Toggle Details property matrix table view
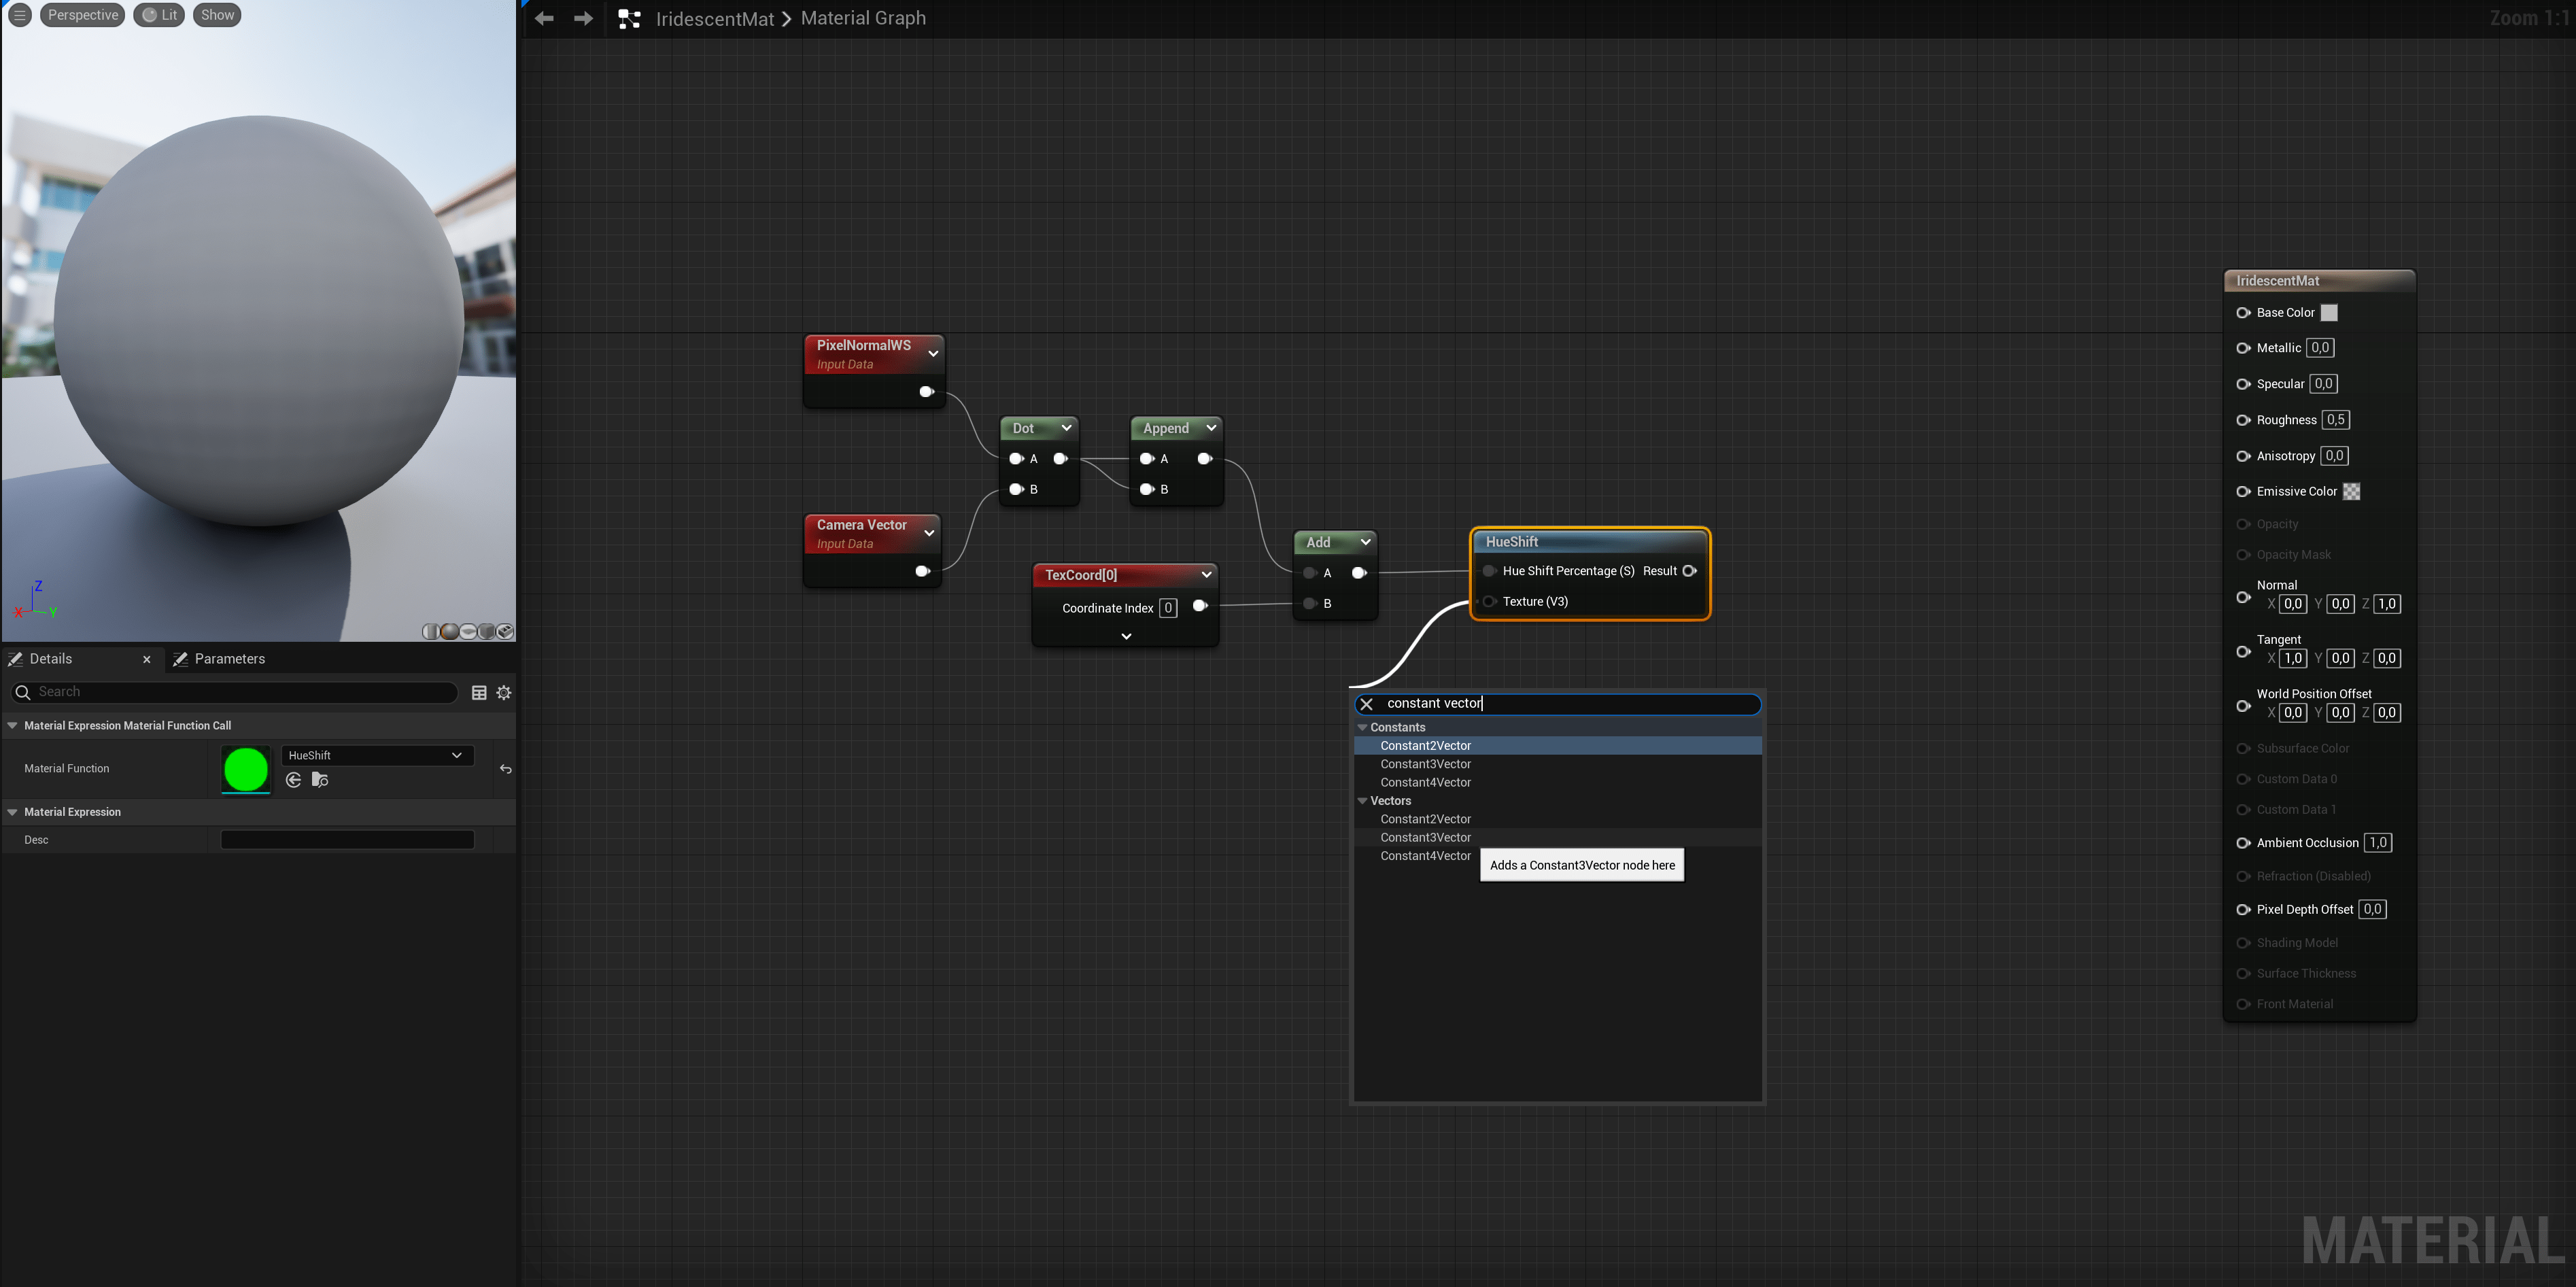This screenshot has height=1287, width=2576. pos(479,692)
